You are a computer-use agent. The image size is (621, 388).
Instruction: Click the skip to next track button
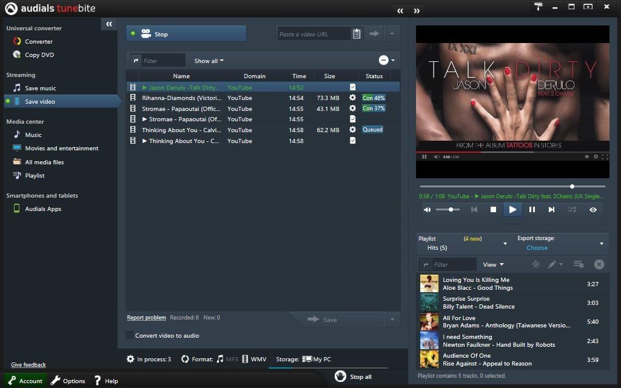click(x=551, y=209)
